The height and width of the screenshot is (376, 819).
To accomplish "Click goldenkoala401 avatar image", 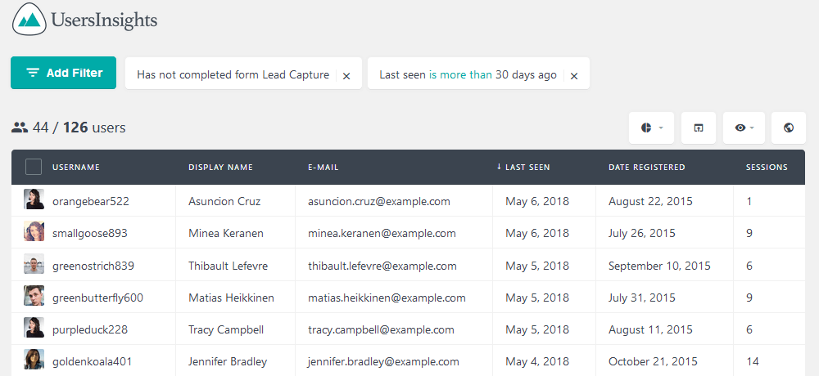I will 34,360.
